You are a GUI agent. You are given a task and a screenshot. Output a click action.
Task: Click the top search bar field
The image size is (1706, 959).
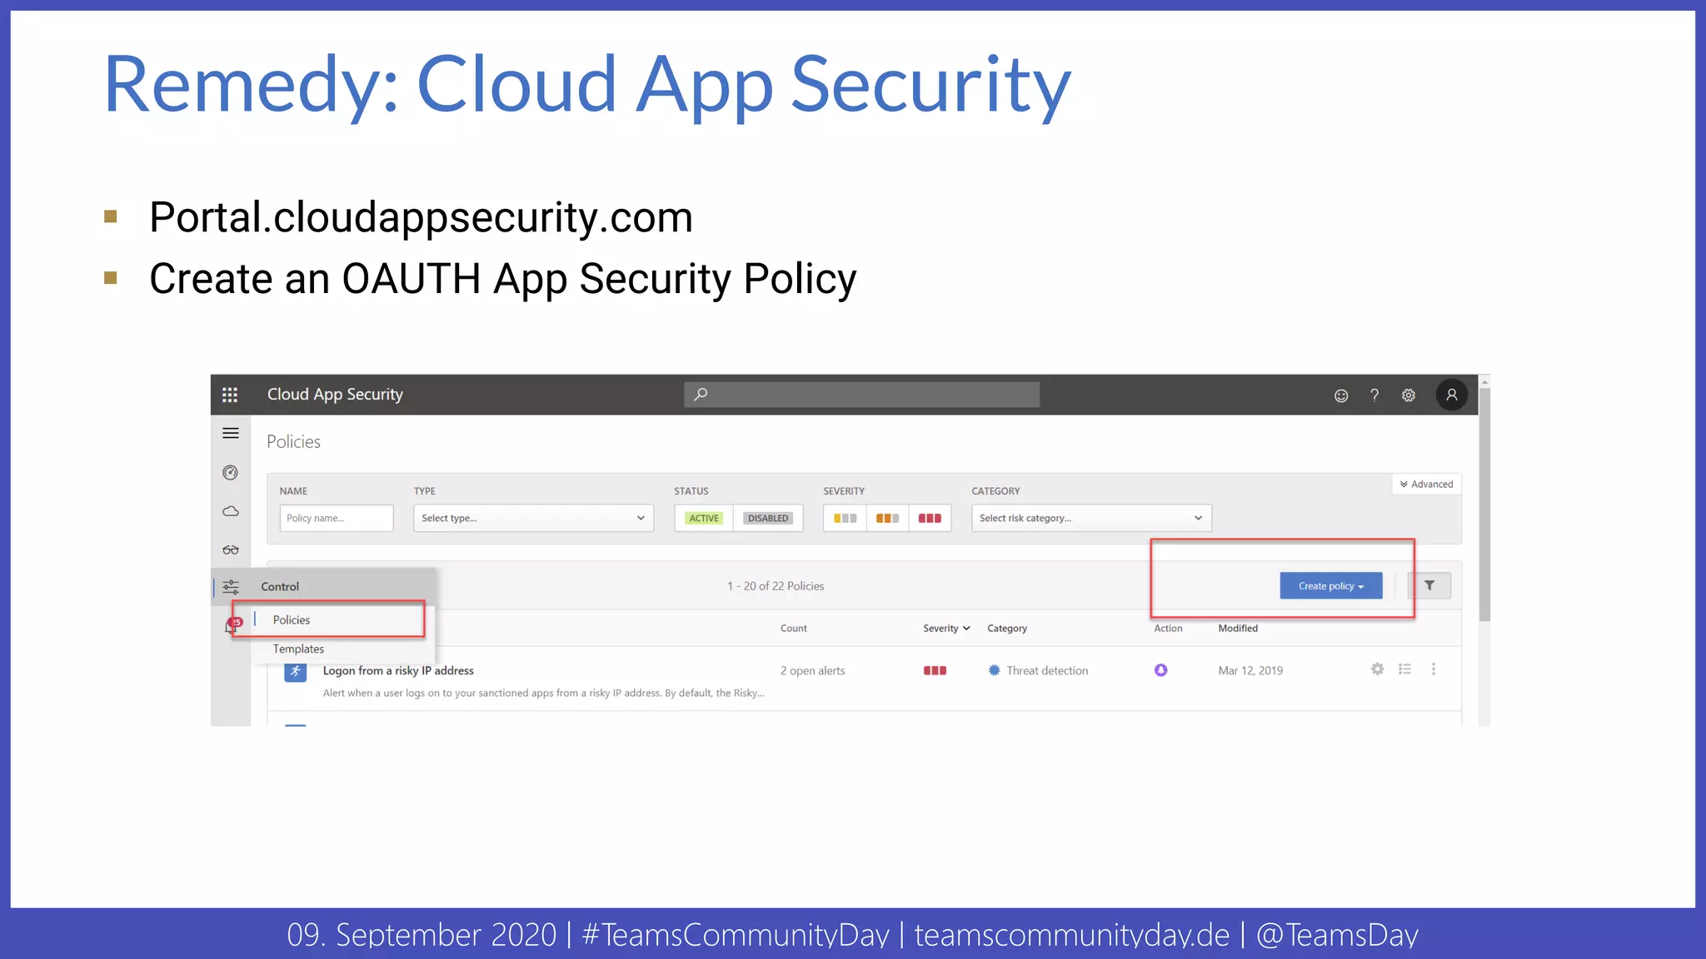tap(862, 395)
